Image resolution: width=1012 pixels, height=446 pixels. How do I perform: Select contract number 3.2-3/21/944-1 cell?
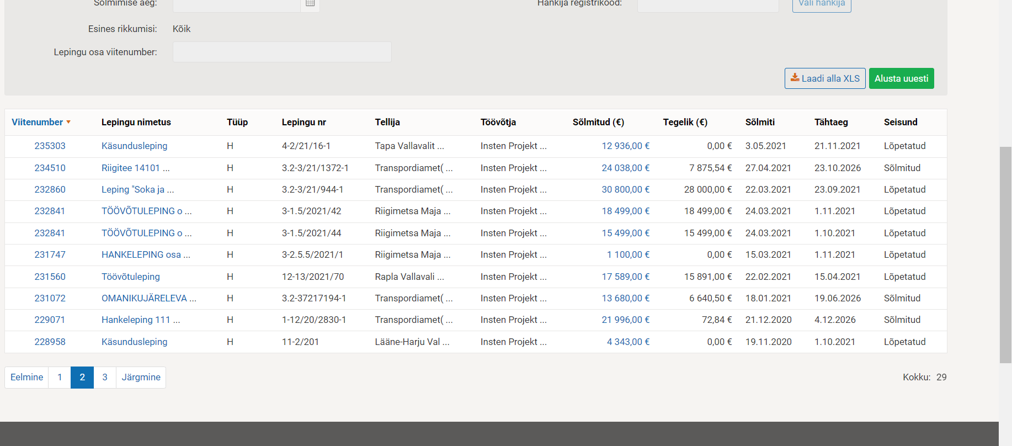312,189
